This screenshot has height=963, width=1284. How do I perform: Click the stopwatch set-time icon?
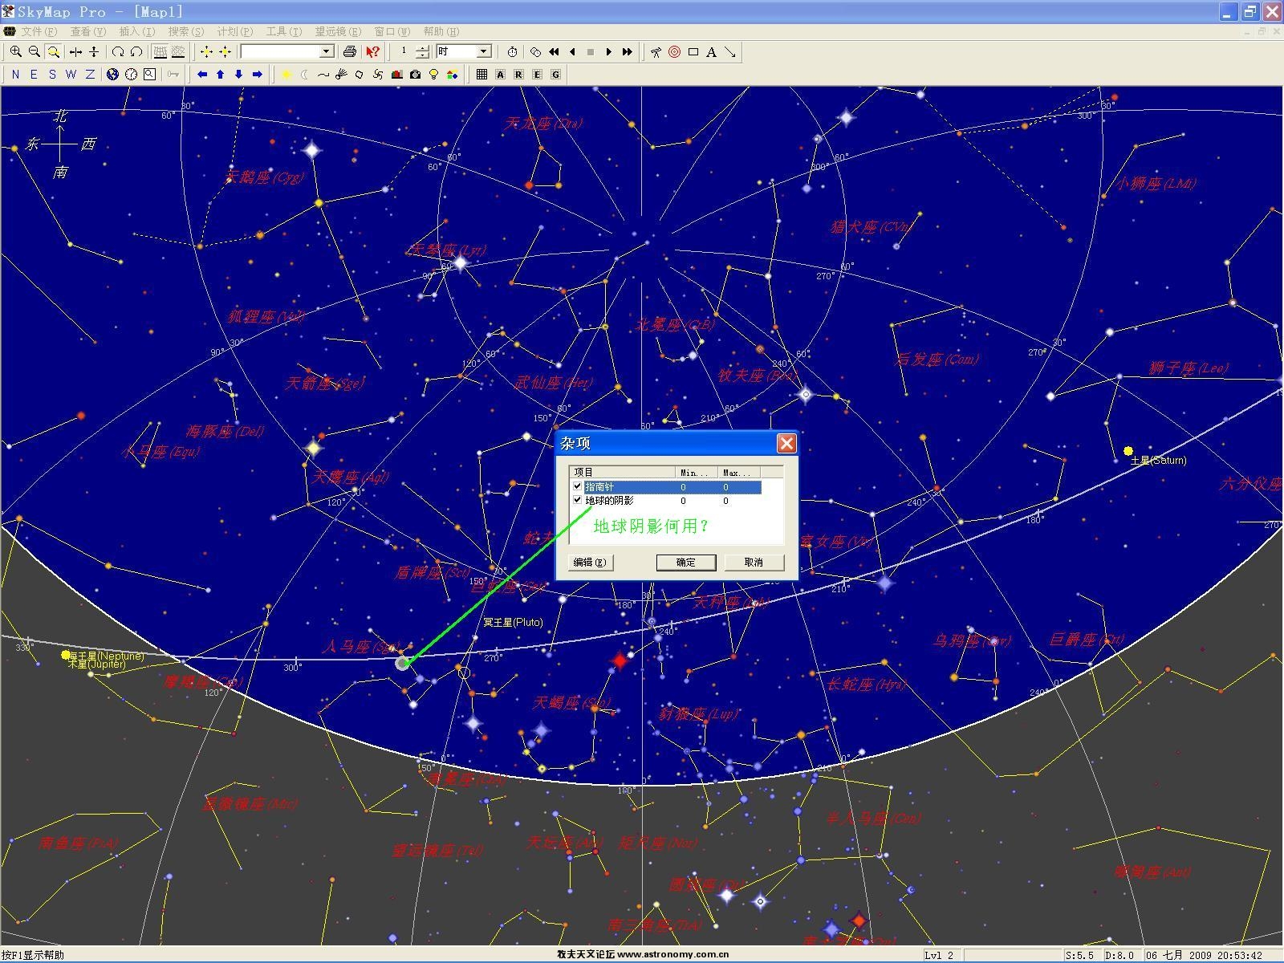[513, 51]
